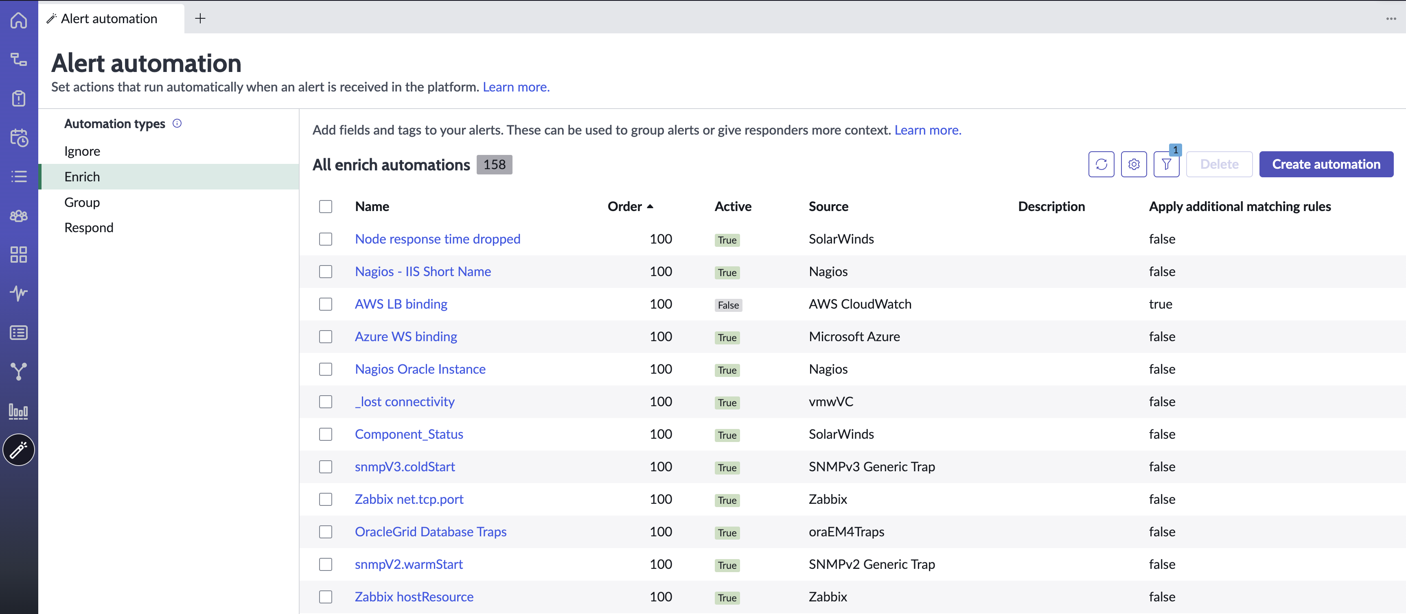Image resolution: width=1406 pixels, height=614 pixels.
Task: Click the Automation types info icon
Action: coord(177,123)
